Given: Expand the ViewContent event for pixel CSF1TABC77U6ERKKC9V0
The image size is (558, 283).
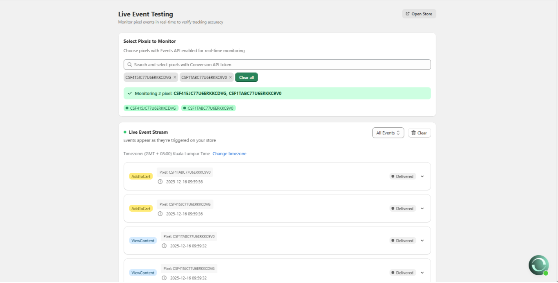Looking at the screenshot, I should tap(422, 240).
